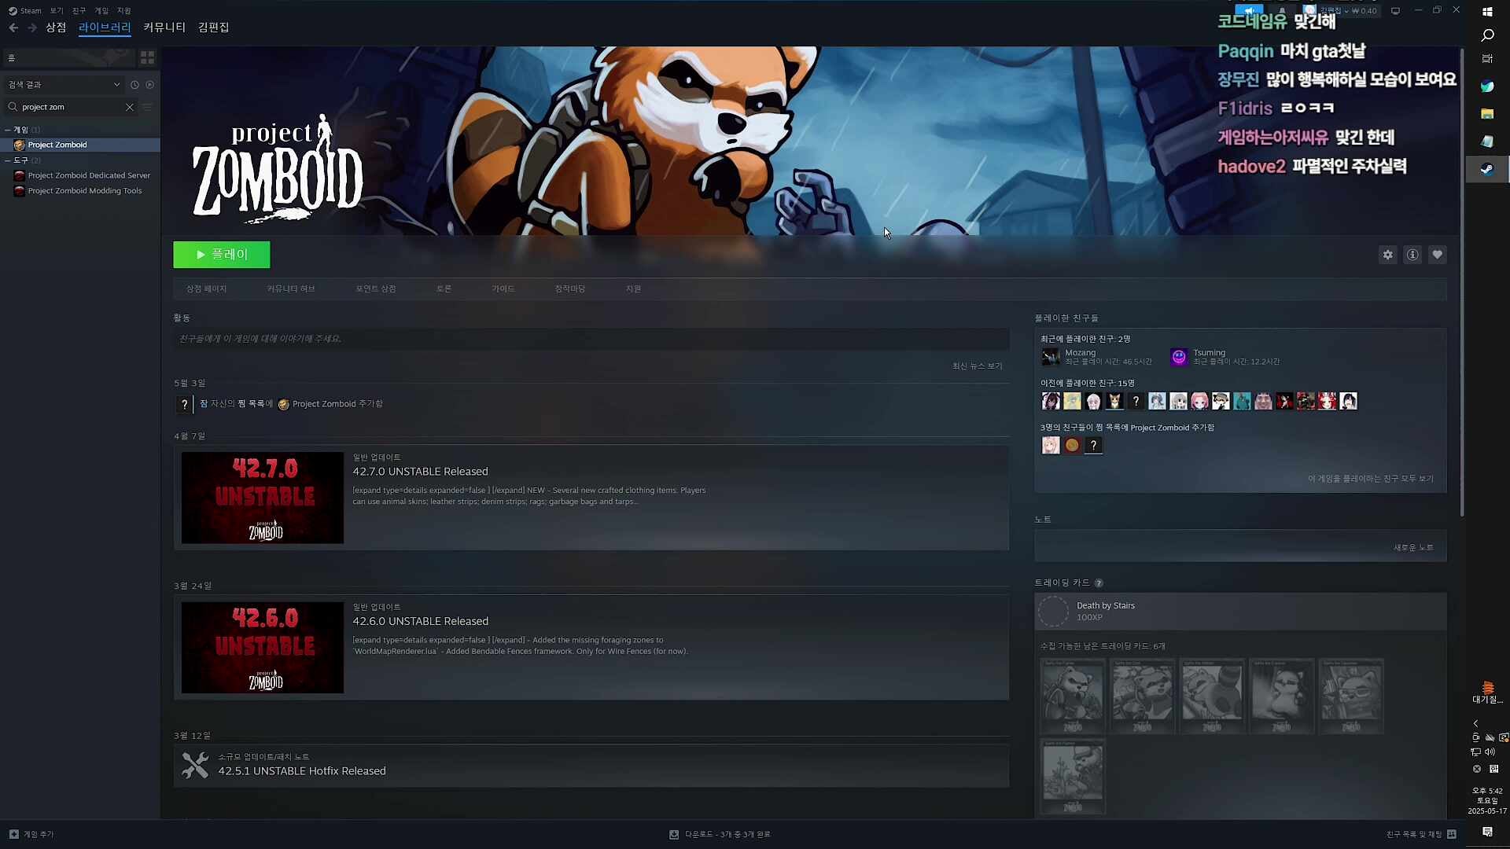
Task: Open game settings gear icon
Action: [x=1387, y=255]
